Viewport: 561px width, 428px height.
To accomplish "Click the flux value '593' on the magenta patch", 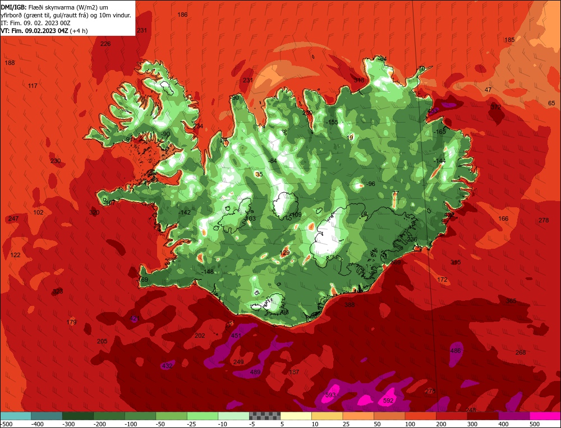I will point(330,395).
